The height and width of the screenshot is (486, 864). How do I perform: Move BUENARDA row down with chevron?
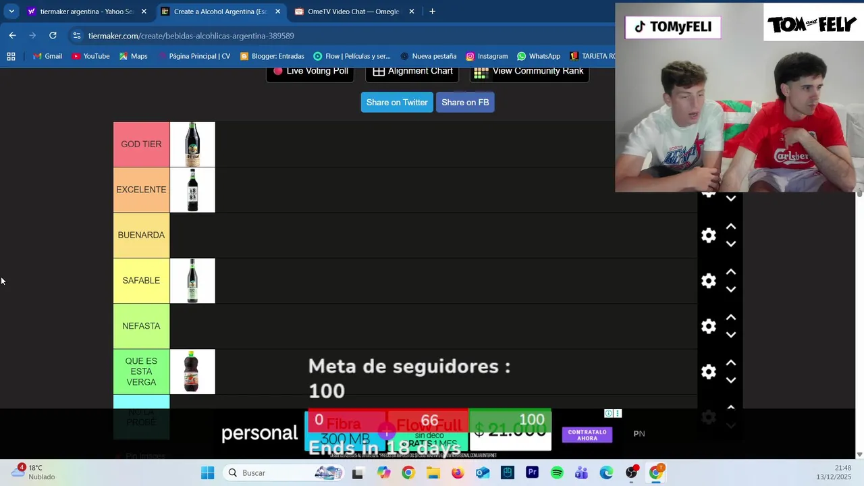(731, 244)
